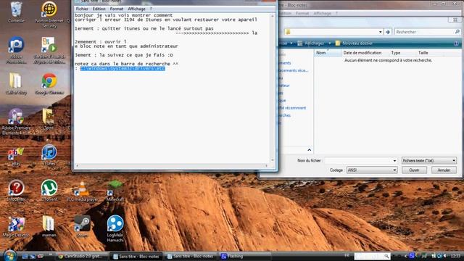Switch to CamStudio taskbar button
Viewport: 464px width, 261px height.
82,256
